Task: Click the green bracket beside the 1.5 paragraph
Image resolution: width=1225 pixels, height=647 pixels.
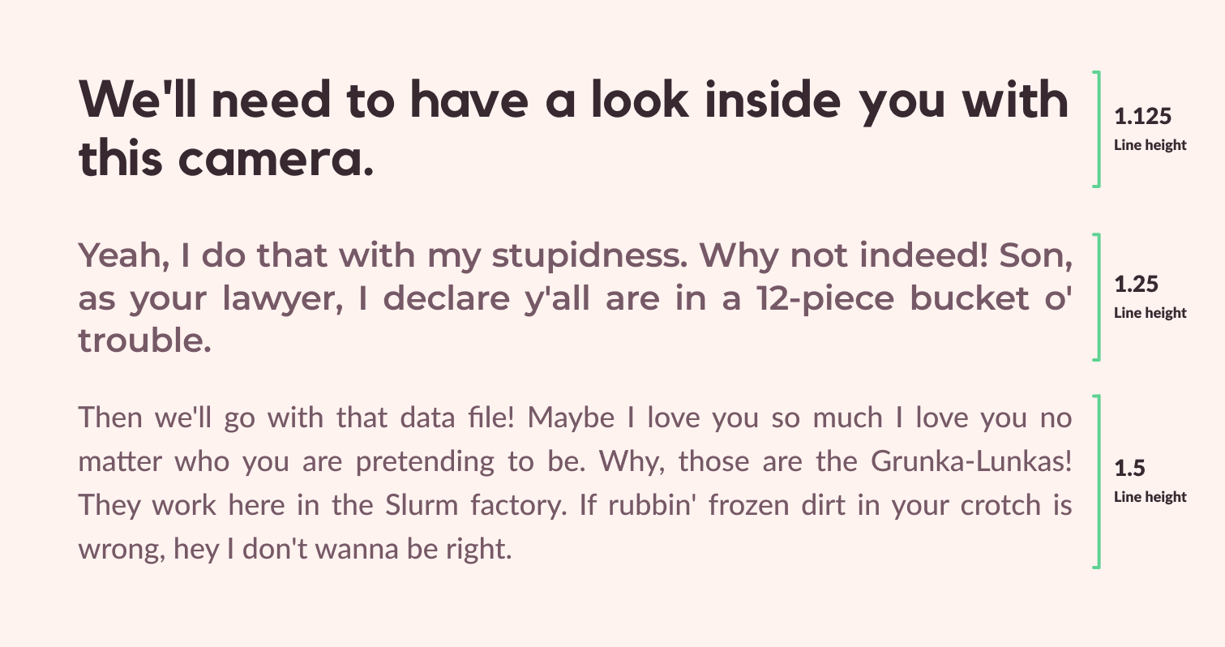Action: (1096, 481)
